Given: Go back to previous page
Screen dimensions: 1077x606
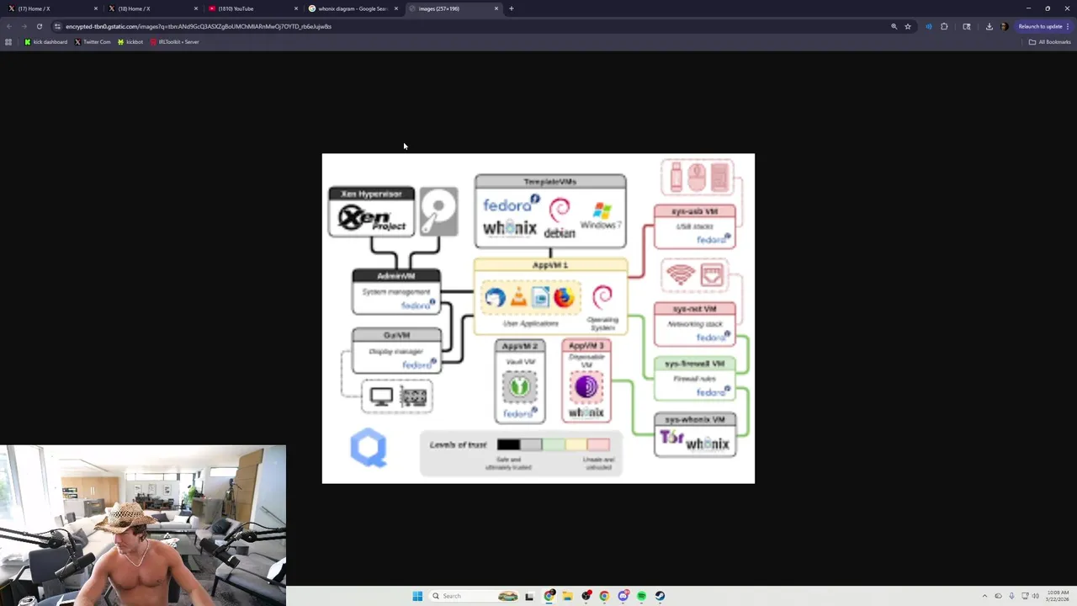Looking at the screenshot, I should 9,26.
